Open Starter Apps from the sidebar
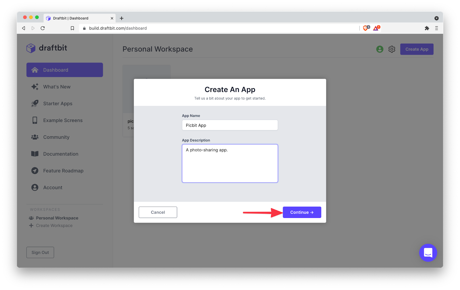Image resolution: width=460 pixels, height=290 pixels. [x=57, y=104]
